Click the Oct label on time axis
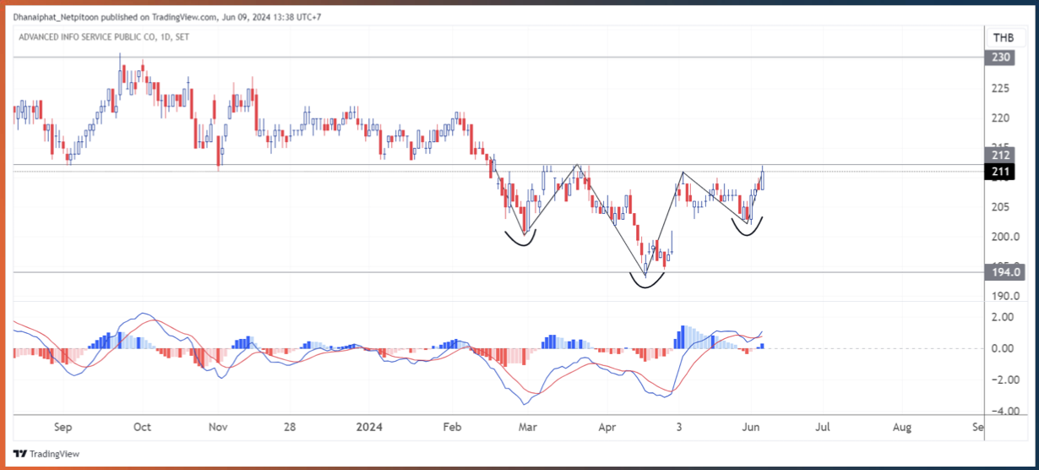The width and height of the screenshot is (1039, 470). coord(142,428)
